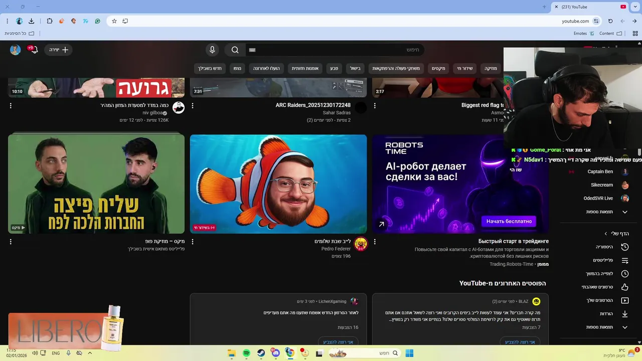Open the ad options next to Быстрый старт
This screenshot has width=642, height=361.
(x=375, y=242)
